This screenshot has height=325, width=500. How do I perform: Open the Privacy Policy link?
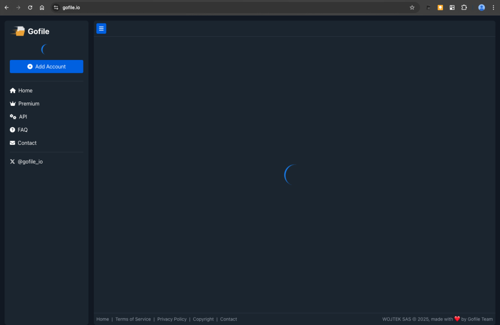(x=171, y=319)
